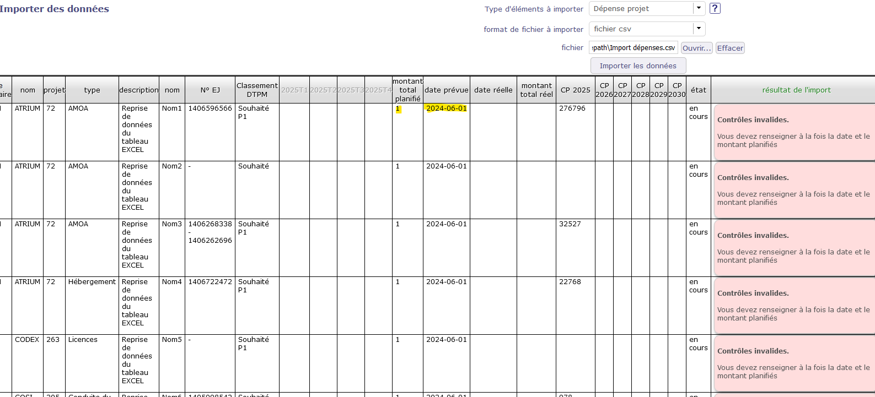Select the highlighted date 2024-06-01 cell
The width and height of the screenshot is (875, 397).
(x=446, y=108)
